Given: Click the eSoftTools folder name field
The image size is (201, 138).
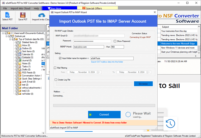Looking at the screenshot, I should (112, 58).
